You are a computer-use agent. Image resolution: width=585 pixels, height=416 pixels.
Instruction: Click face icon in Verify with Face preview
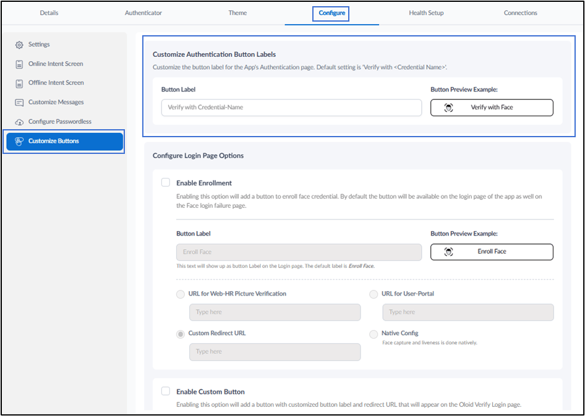[449, 108]
